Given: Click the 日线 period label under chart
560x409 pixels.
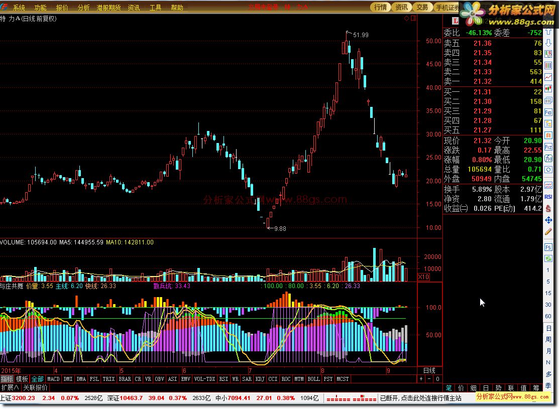Looking at the screenshot, I should coord(429,370).
